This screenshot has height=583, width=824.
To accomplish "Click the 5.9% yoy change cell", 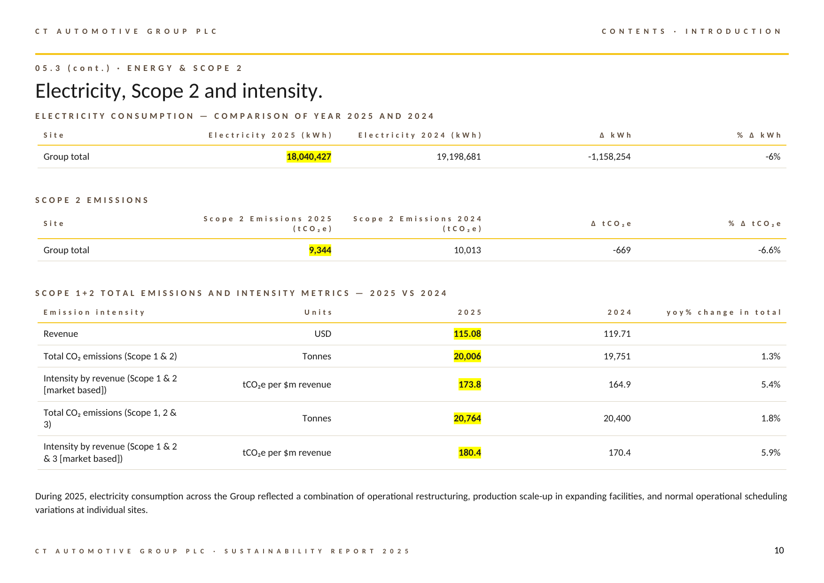I will (x=770, y=453).
